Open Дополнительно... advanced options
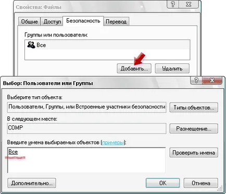The image size is (226, 194). tap(32, 183)
